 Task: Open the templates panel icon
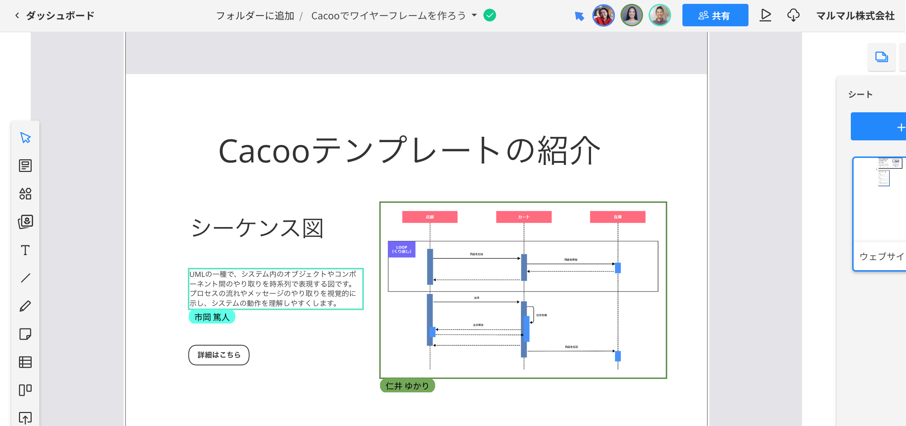point(25,166)
